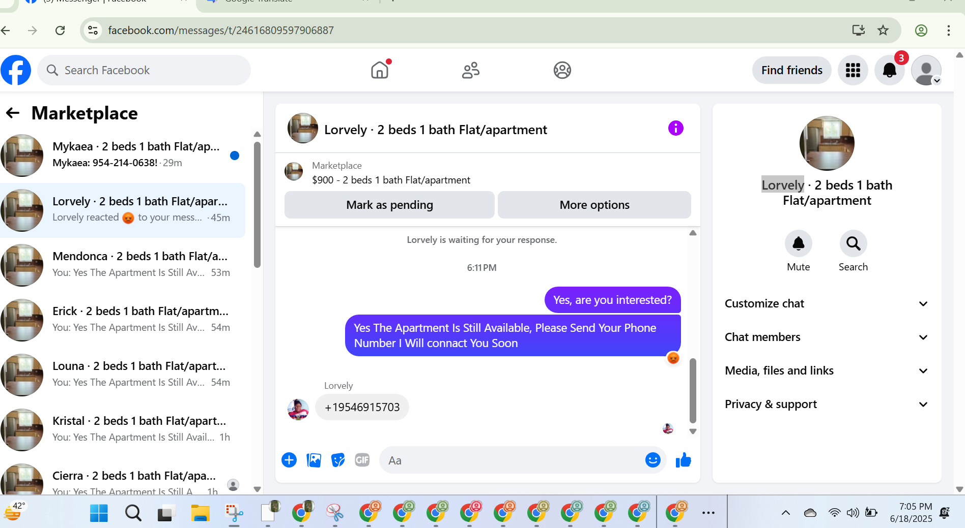Open the $900 listing link in chat header
965x528 pixels.
391,180
